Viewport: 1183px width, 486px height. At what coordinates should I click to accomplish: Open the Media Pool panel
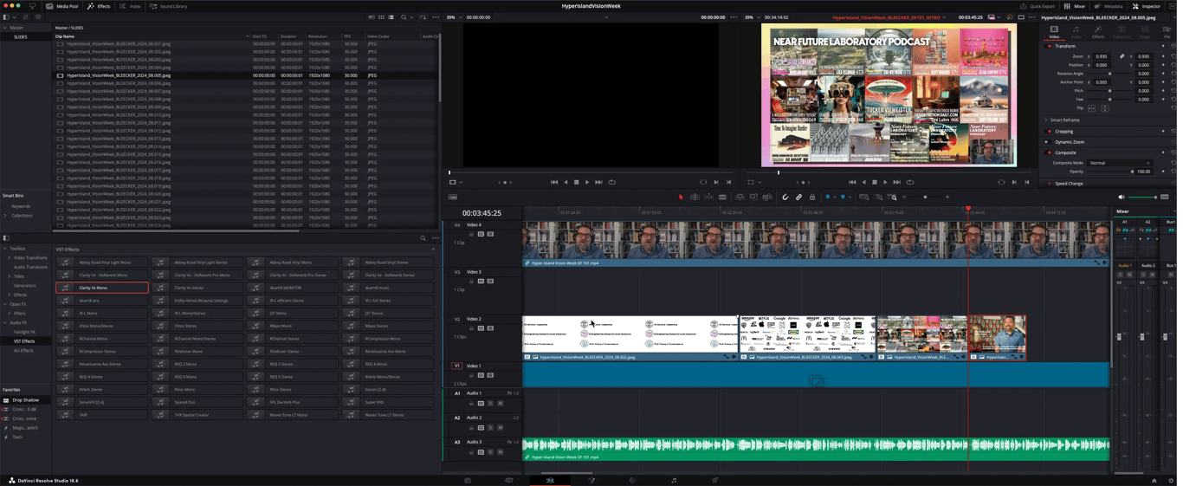pos(62,6)
